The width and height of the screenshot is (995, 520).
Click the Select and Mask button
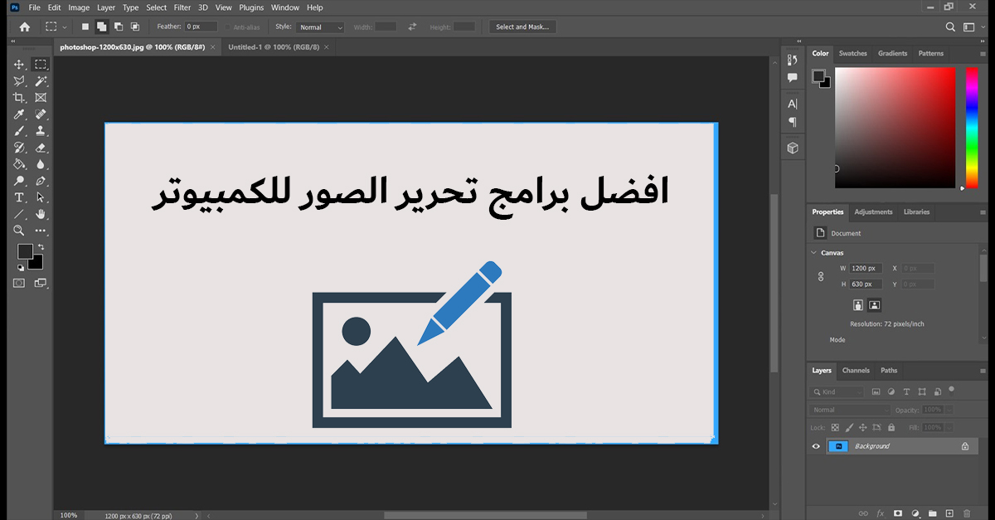522,27
